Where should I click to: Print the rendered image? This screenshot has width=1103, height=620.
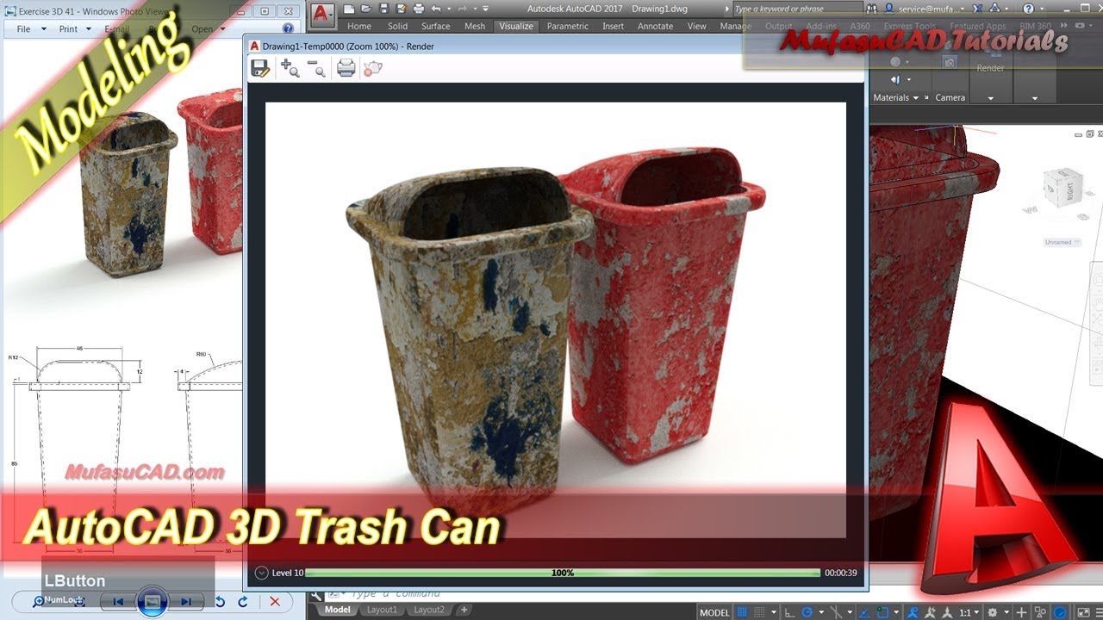coord(346,68)
